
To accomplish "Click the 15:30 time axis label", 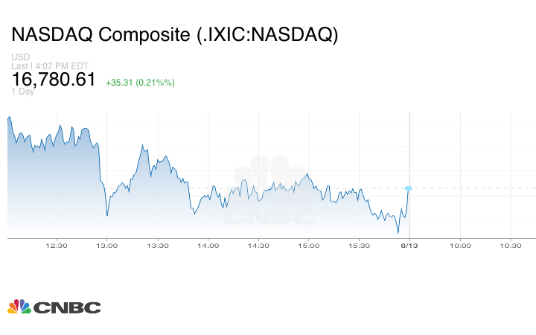I will (x=360, y=246).
